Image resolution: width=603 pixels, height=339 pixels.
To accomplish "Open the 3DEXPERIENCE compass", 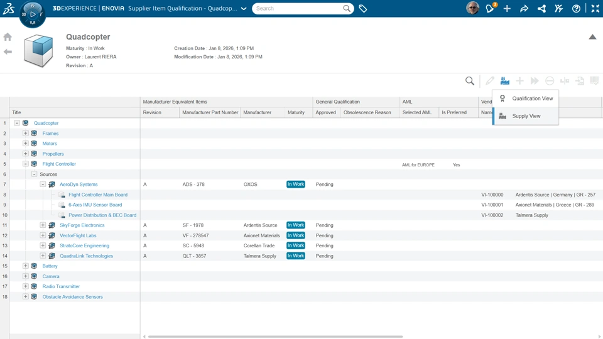I will pyautogui.click(x=32, y=14).
